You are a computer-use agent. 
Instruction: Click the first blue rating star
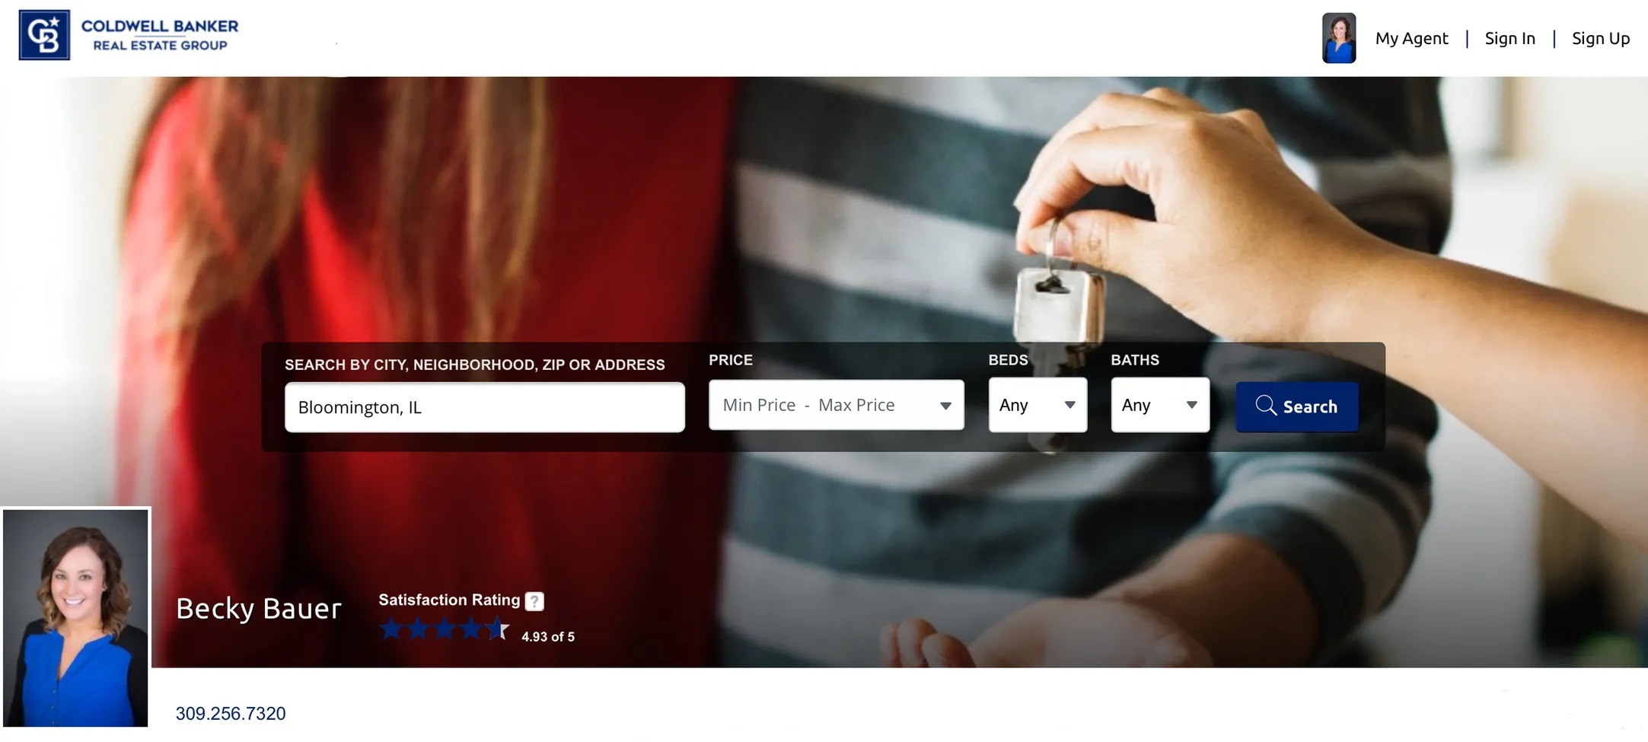click(391, 629)
